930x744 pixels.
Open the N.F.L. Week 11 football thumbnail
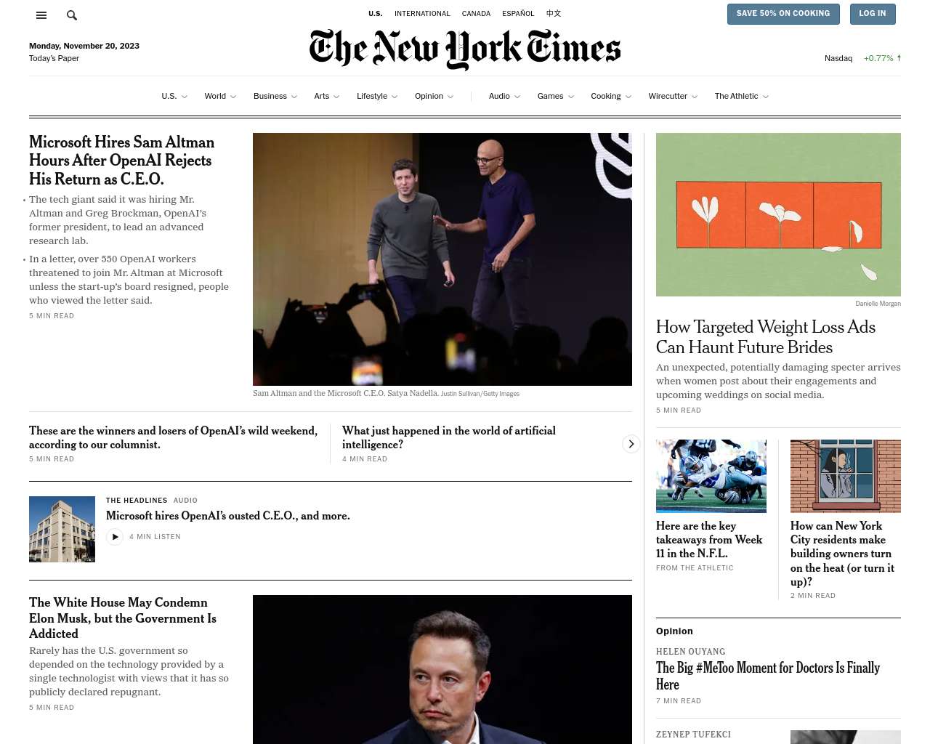711,476
